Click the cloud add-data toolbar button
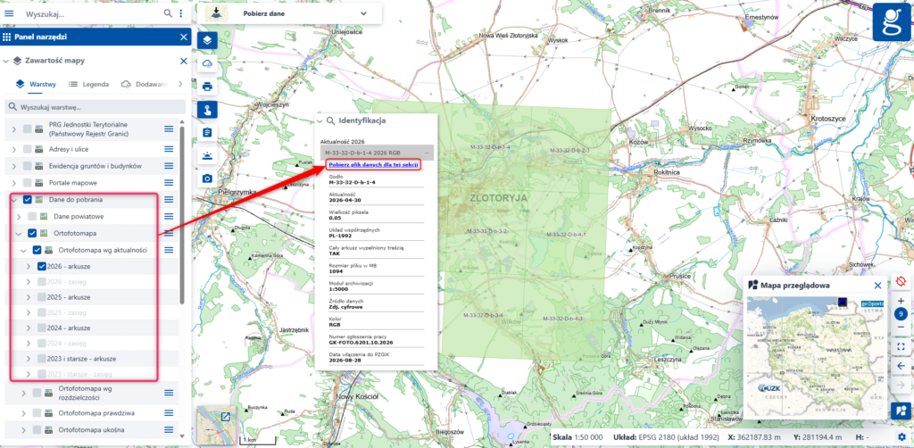The width and height of the screenshot is (914, 448). tap(207, 63)
